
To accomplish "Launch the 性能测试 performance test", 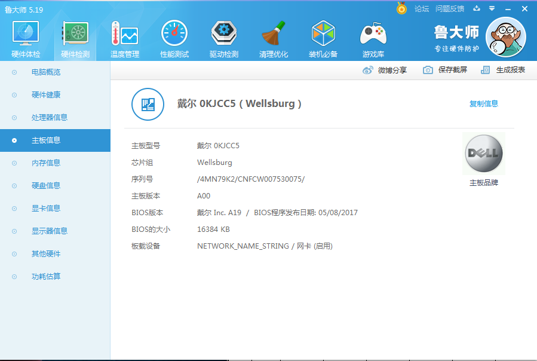I will pyautogui.click(x=174, y=33).
